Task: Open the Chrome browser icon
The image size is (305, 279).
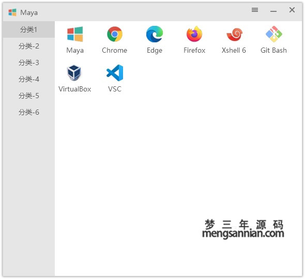Action: (x=115, y=34)
